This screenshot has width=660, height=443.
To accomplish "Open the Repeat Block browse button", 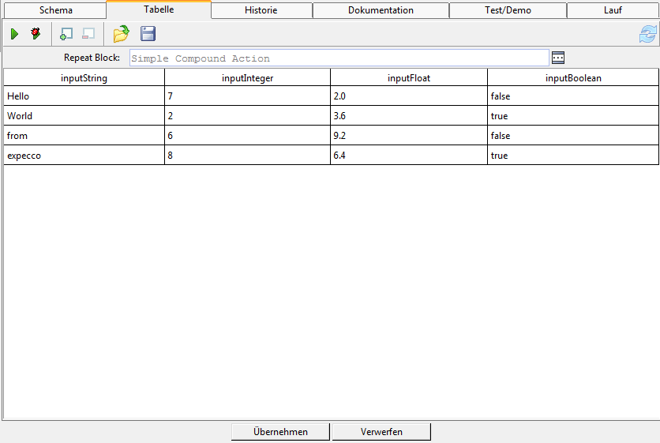I will click(558, 58).
